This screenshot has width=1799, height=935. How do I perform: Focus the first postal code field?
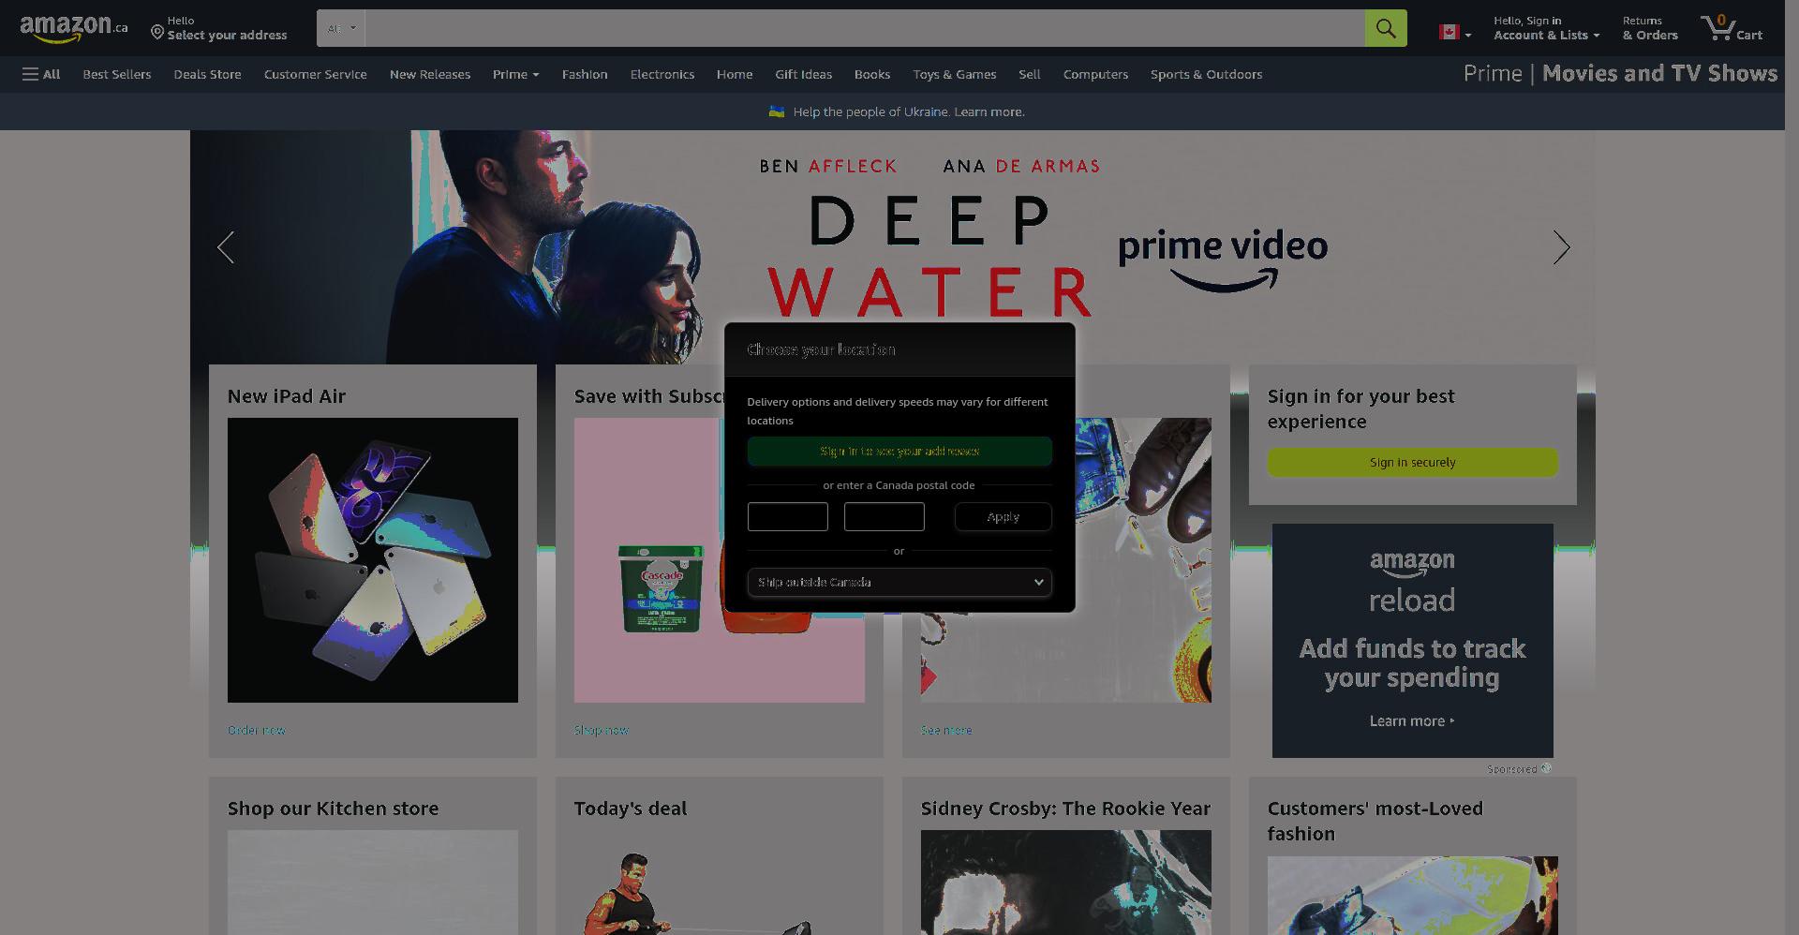coord(787,516)
